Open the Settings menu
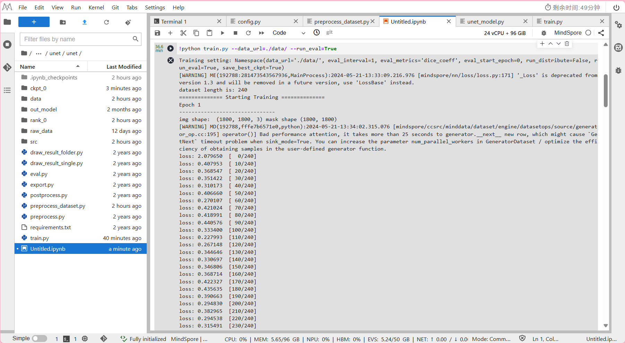This screenshot has width=625, height=343. click(x=155, y=7)
